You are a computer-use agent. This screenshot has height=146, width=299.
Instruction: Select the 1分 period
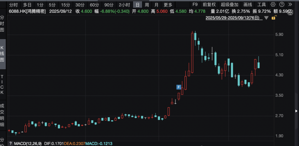pyautogui.click(x=40, y=5)
